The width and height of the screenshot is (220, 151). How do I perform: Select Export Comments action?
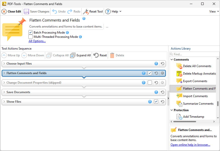[192, 81]
